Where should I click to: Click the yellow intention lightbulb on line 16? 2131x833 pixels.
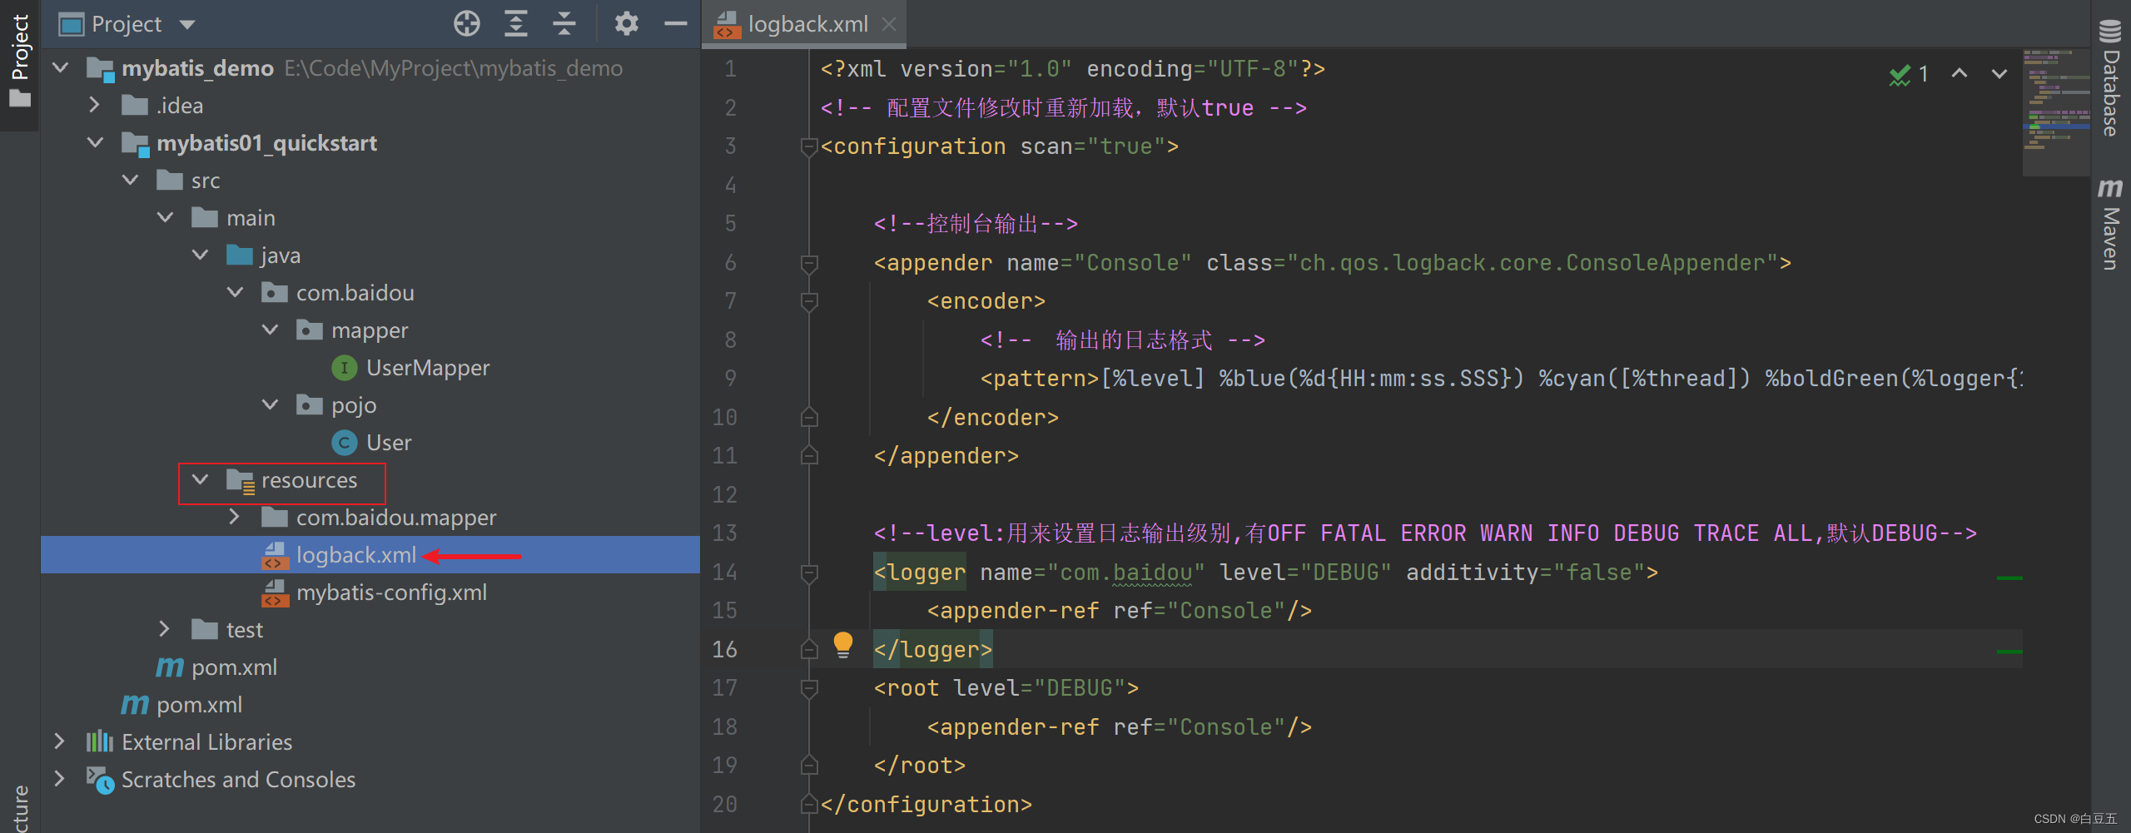pos(842,645)
